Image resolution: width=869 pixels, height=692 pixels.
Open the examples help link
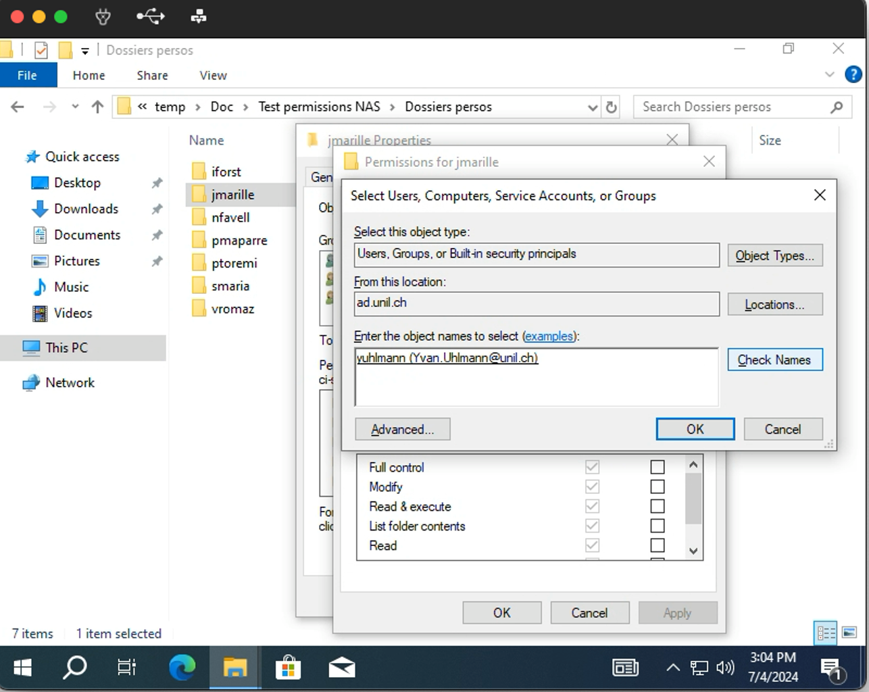(x=549, y=336)
